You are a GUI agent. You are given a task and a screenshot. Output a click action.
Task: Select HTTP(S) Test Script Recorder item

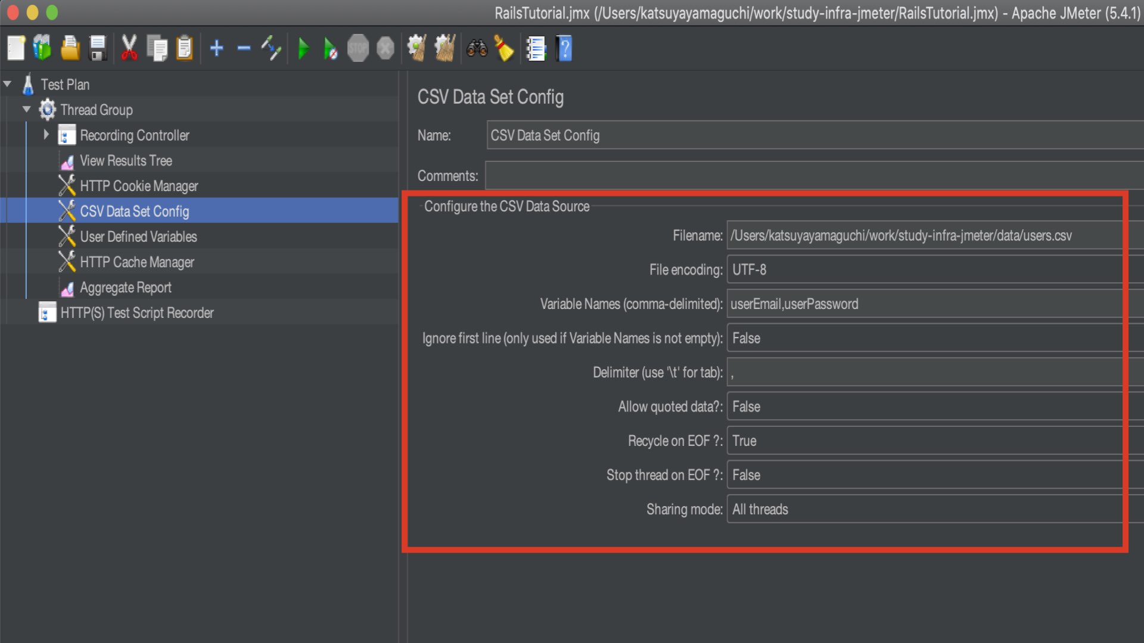136,313
